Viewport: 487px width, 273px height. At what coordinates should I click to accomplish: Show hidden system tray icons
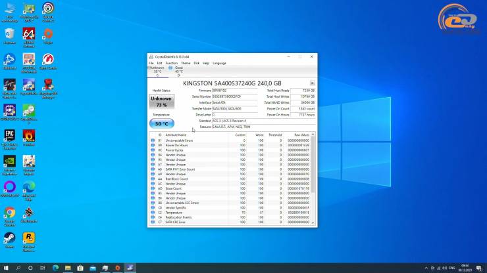tap(426, 268)
